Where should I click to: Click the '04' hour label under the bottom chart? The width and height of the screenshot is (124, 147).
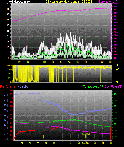tap(30, 143)
